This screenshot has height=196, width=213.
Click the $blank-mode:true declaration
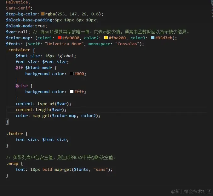coord(26,26)
